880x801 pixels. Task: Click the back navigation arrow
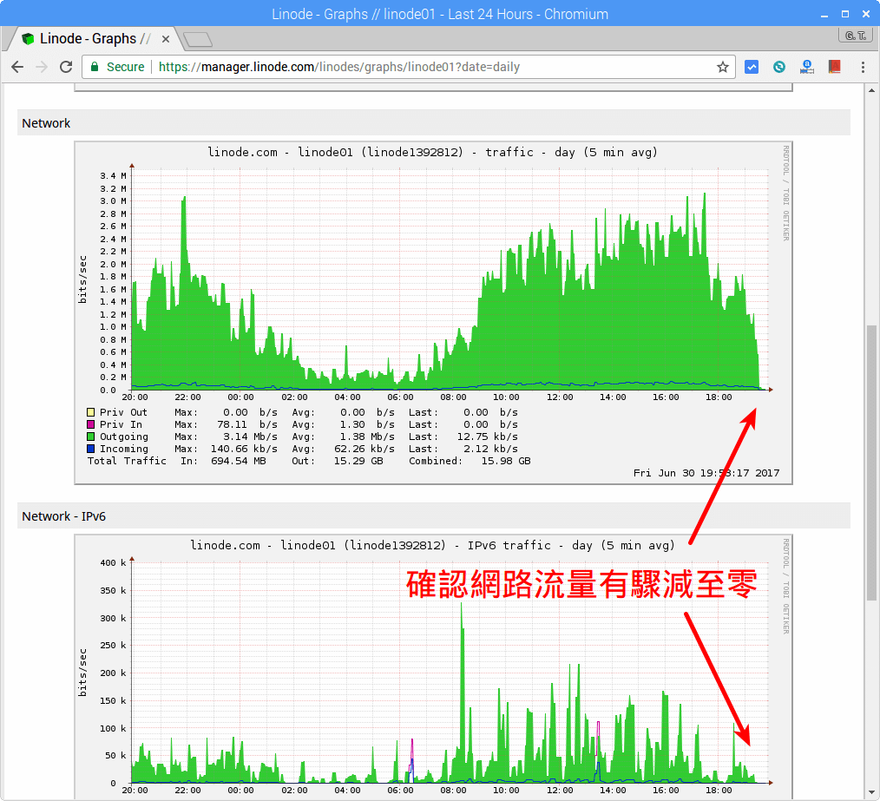[17, 66]
